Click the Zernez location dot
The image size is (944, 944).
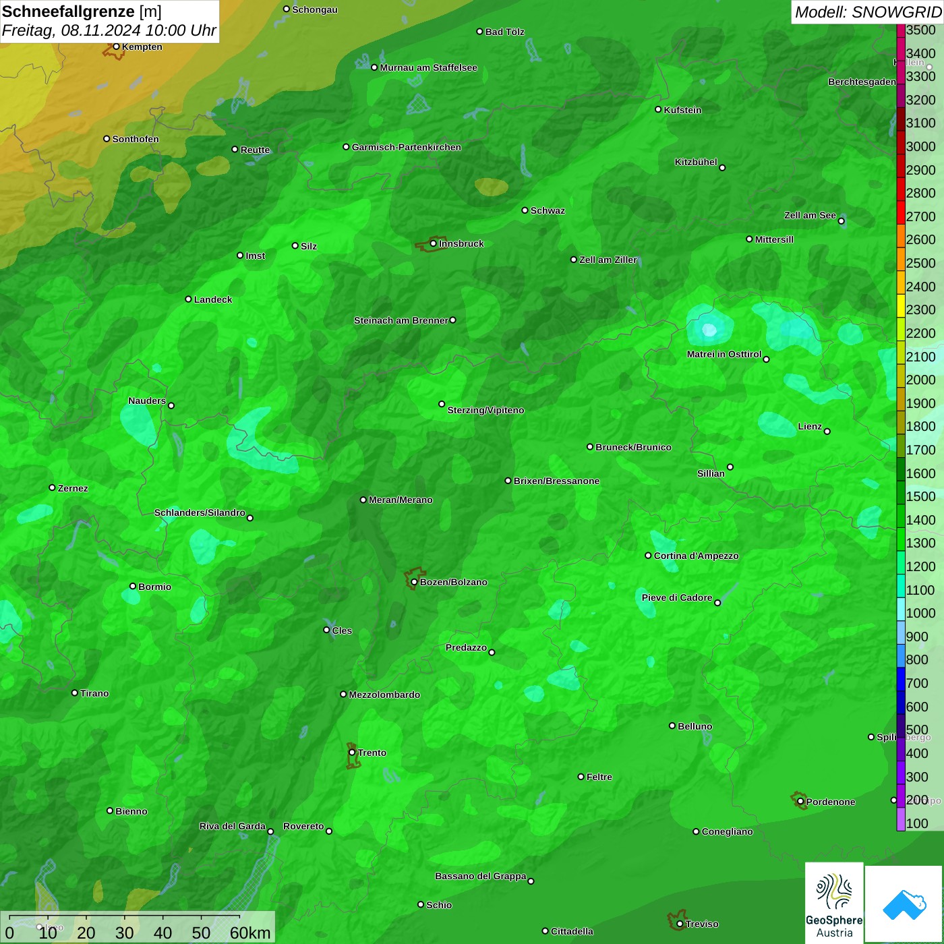52,488
